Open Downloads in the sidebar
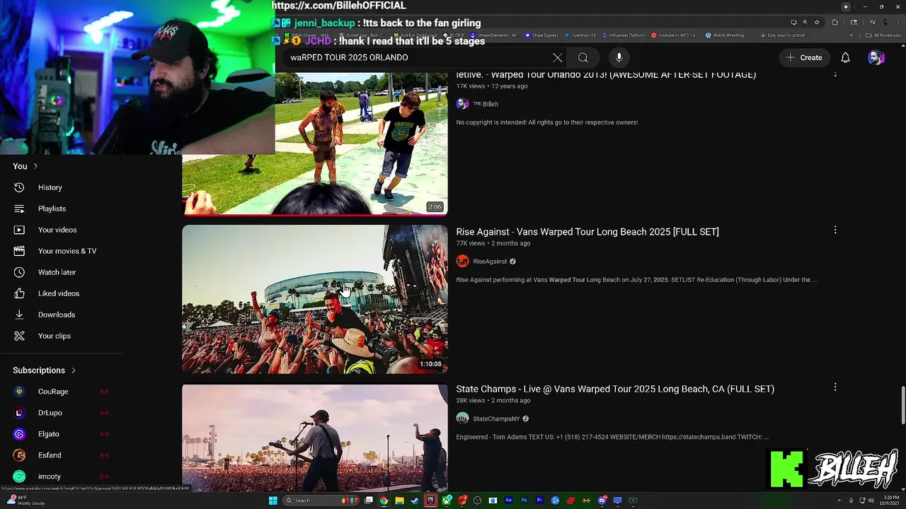This screenshot has height=509, width=906. pyautogui.click(x=56, y=315)
